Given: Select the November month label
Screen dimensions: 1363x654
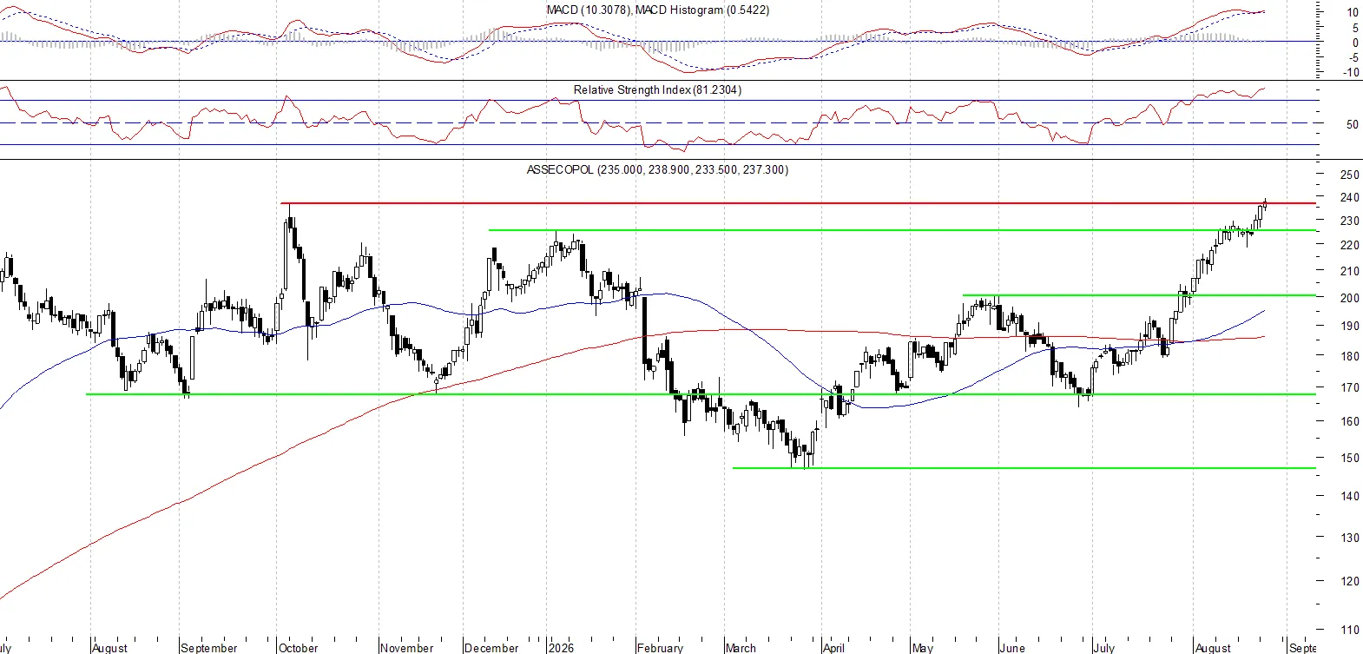Looking at the screenshot, I should tap(407, 648).
